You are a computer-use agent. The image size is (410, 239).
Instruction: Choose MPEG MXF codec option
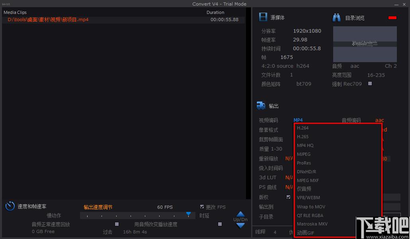[x=308, y=180]
